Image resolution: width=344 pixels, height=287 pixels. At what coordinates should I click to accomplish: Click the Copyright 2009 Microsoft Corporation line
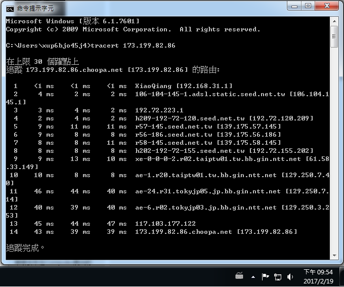tap(133, 29)
